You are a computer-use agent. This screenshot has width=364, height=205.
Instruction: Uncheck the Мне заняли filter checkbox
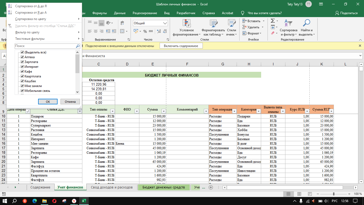coord(22,86)
